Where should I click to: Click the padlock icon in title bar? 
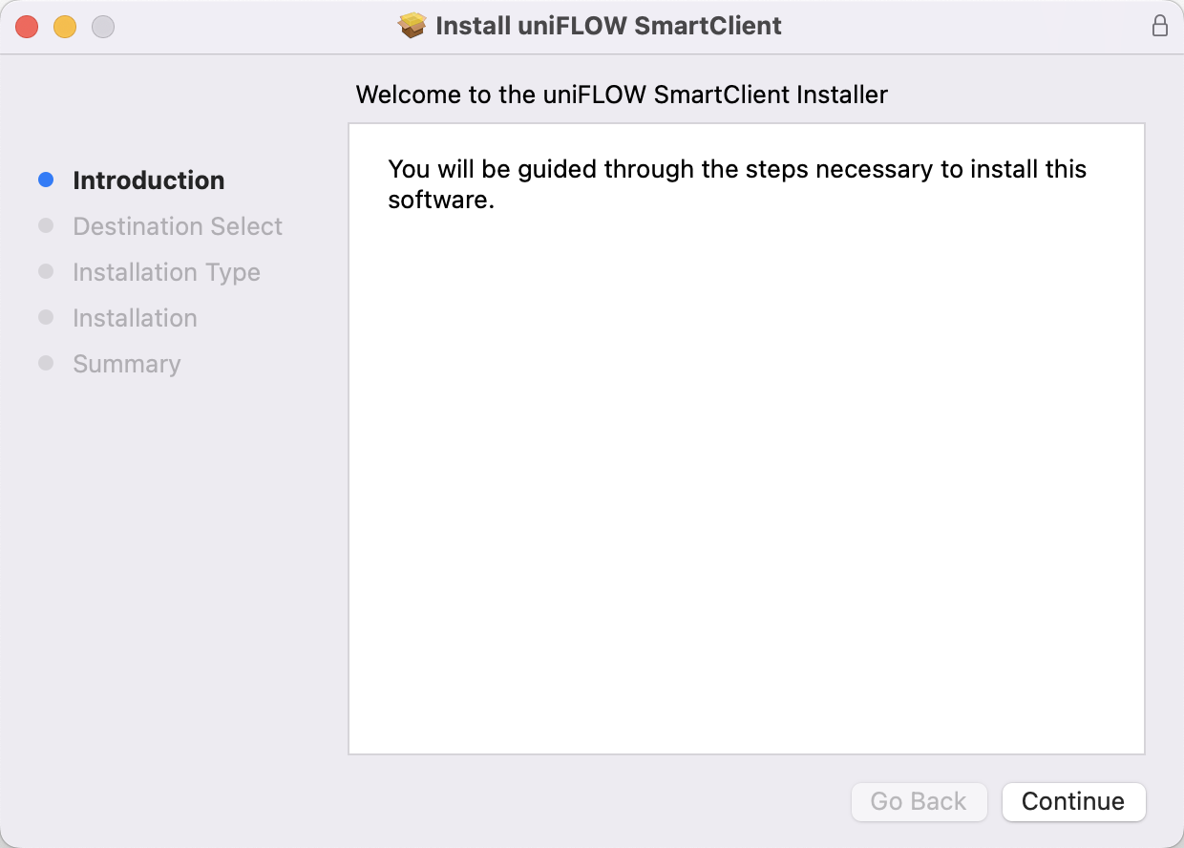click(x=1160, y=26)
